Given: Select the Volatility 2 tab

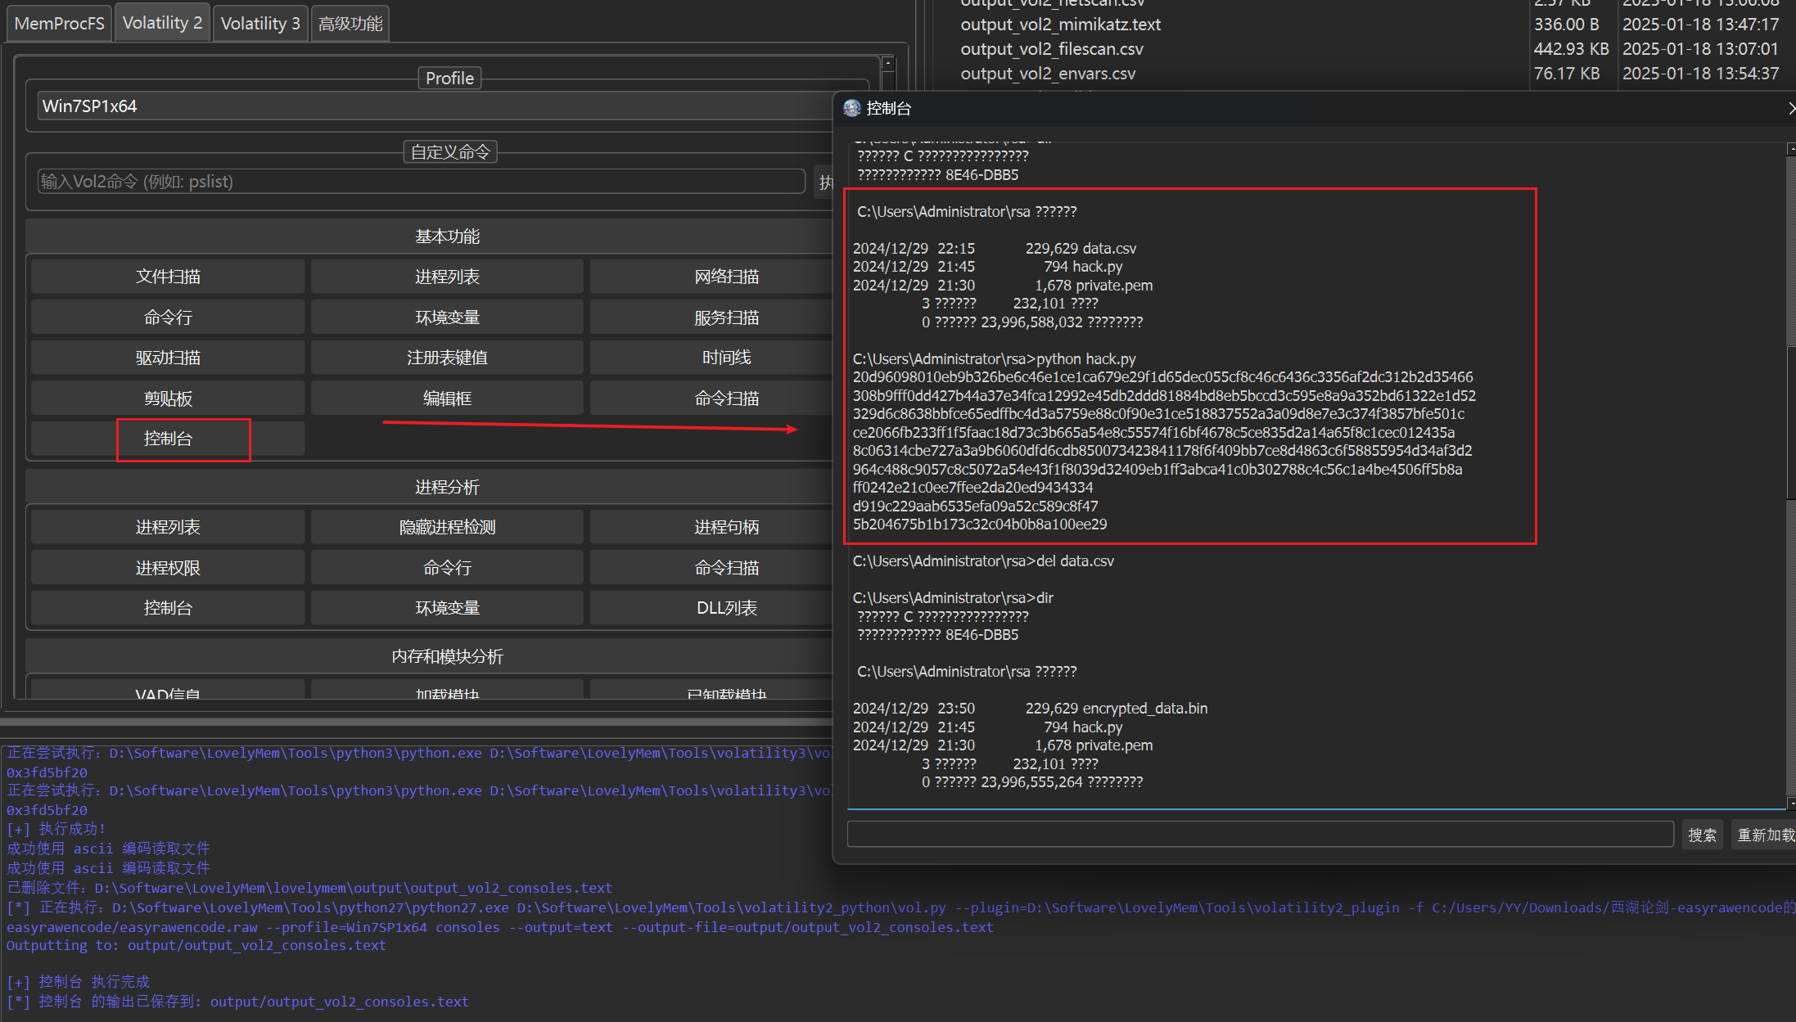Looking at the screenshot, I should tap(162, 23).
